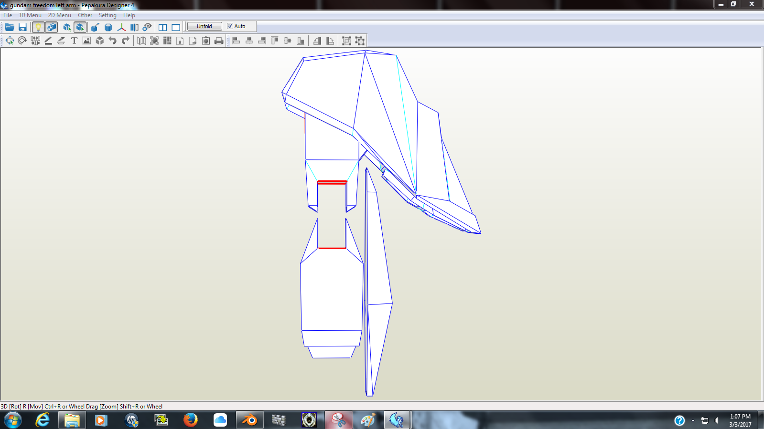The width and height of the screenshot is (764, 429).
Task: Expand the 2D Menu dropdown
Action: pyautogui.click(x=59, y=15)
